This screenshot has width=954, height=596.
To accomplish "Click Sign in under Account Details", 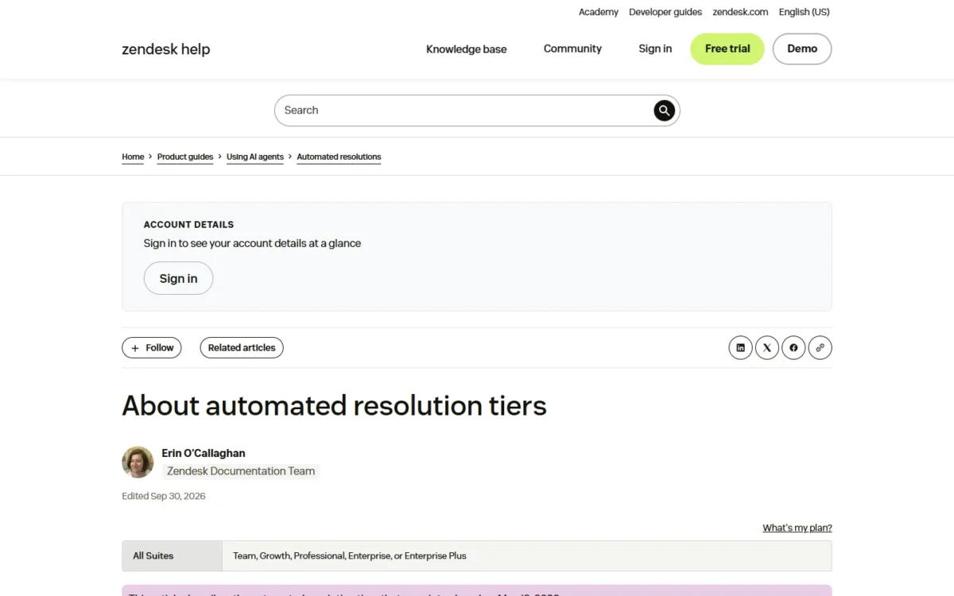I will (x=178, y=278).
